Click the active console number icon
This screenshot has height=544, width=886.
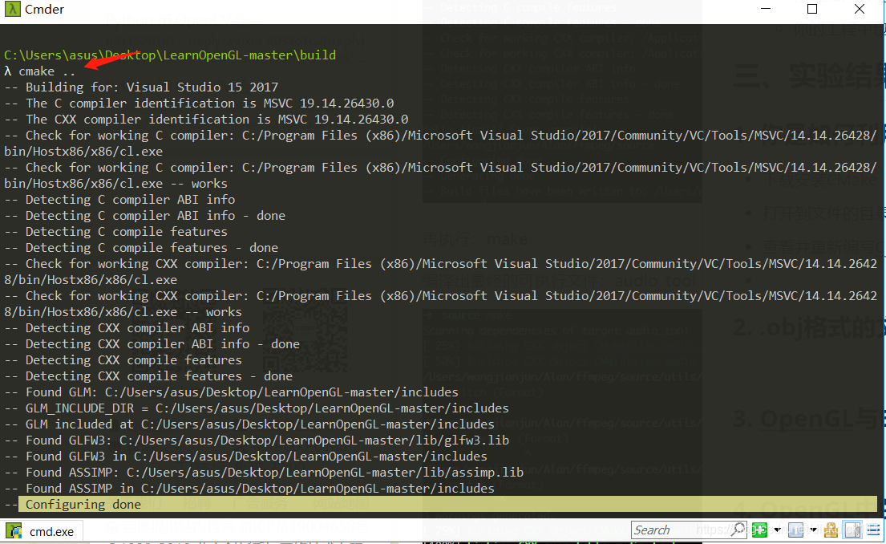795,530
